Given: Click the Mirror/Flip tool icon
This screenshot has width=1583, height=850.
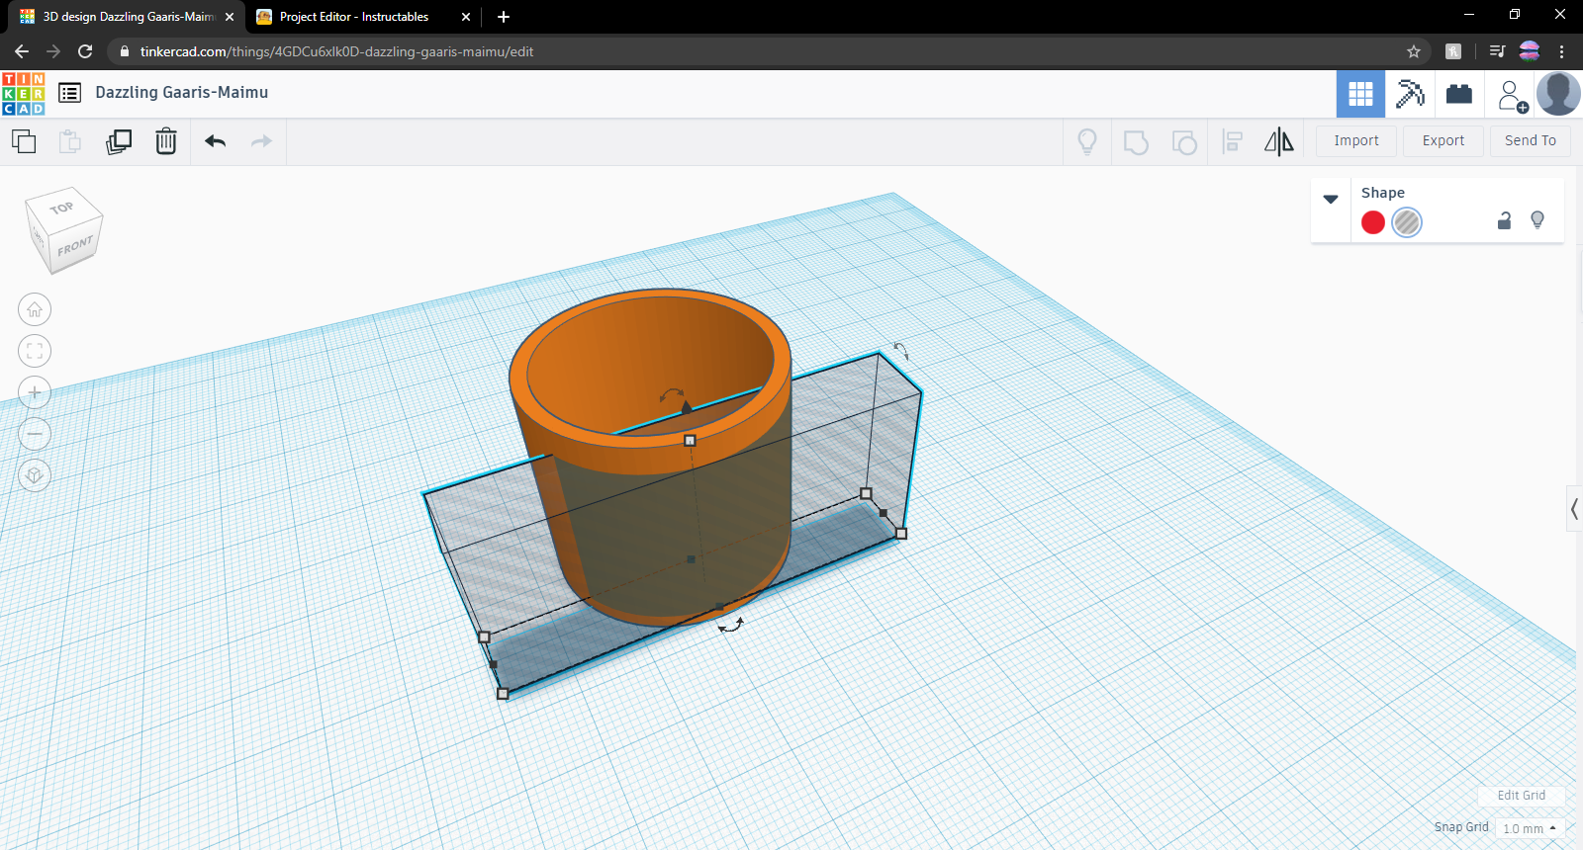Looking at the screenshot, I should 1279,141.
